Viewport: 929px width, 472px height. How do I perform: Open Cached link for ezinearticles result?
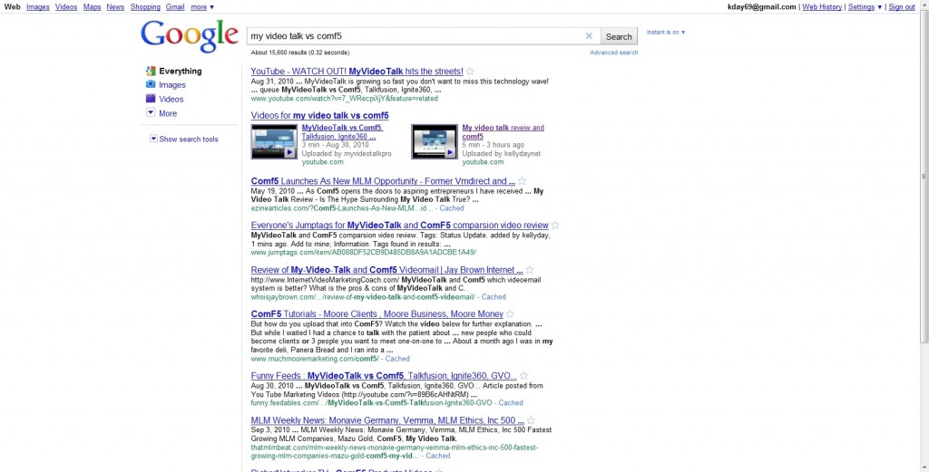click(x=452, y=208)
